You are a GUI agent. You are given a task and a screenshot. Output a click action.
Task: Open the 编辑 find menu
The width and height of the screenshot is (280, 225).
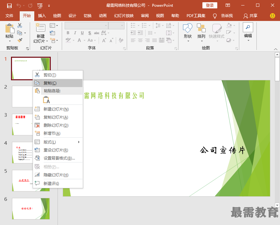point(248,32)
